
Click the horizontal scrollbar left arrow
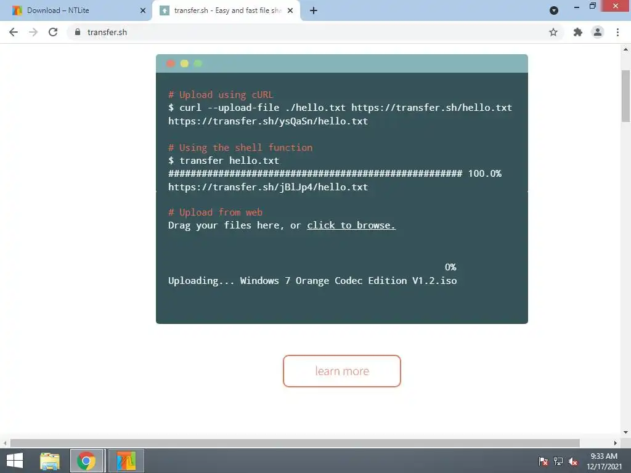5,443
